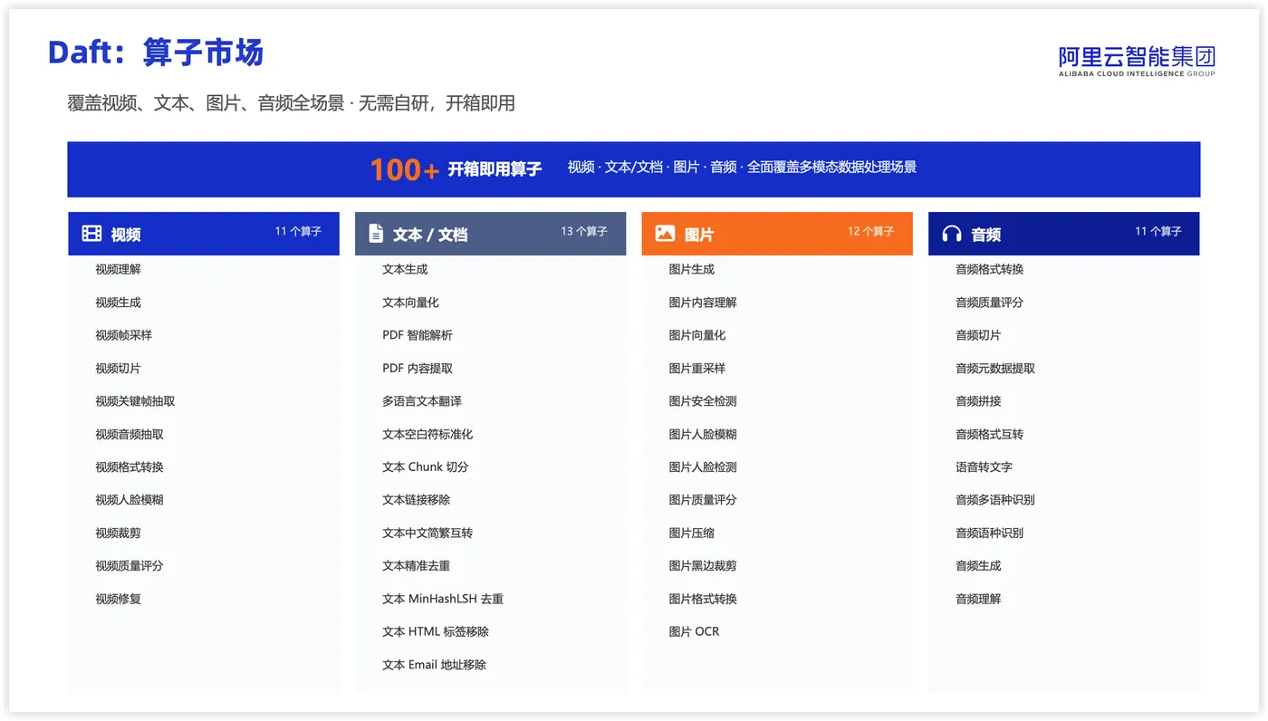This screenshot has height=721, width=1268.
Task: Click the 视频理解 operator
Action: coord(119,269)
